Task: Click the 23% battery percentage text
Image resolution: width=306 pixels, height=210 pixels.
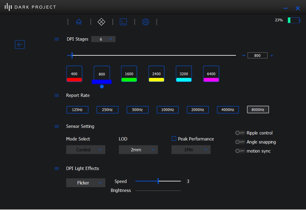Action: [x=279, y=20]
